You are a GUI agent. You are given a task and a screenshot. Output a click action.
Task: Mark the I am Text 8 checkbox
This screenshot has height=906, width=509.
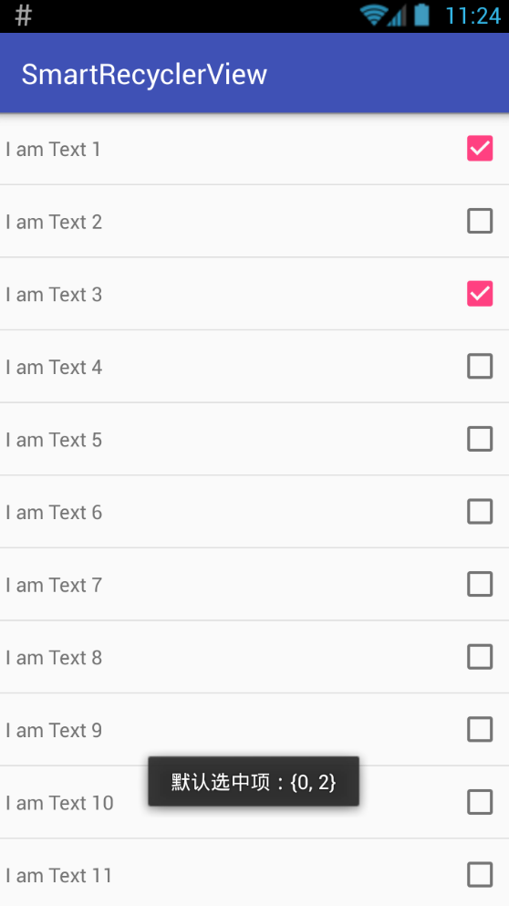tap(480, 658)
